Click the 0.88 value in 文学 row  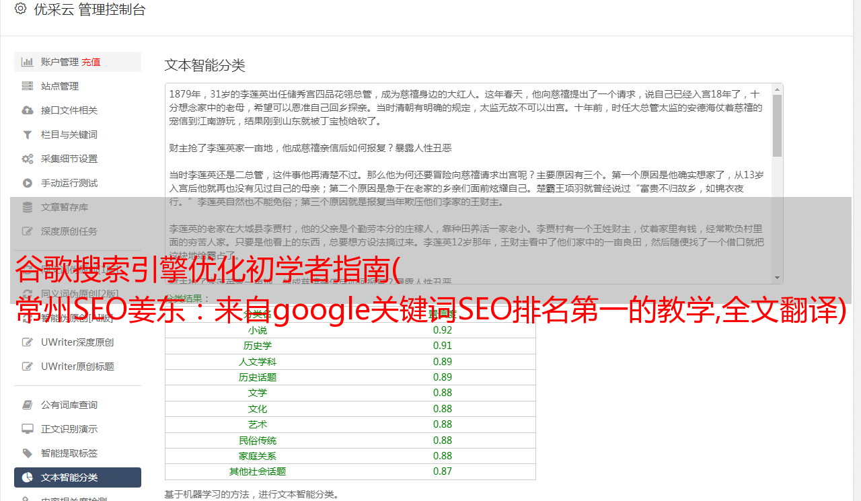tap(443, 393)
